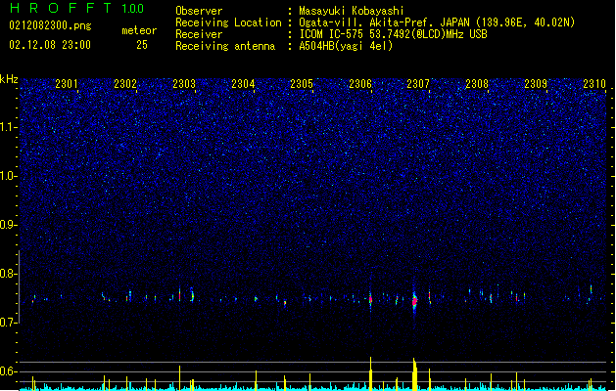616x391 pixels.
Task: Click the 2303 time marker
Action: point(184,84)
